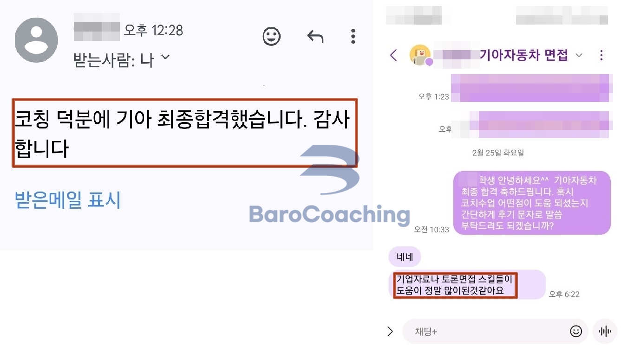Open the chat three-dot overflow menu
621x346 pixels.
(601, 56)
